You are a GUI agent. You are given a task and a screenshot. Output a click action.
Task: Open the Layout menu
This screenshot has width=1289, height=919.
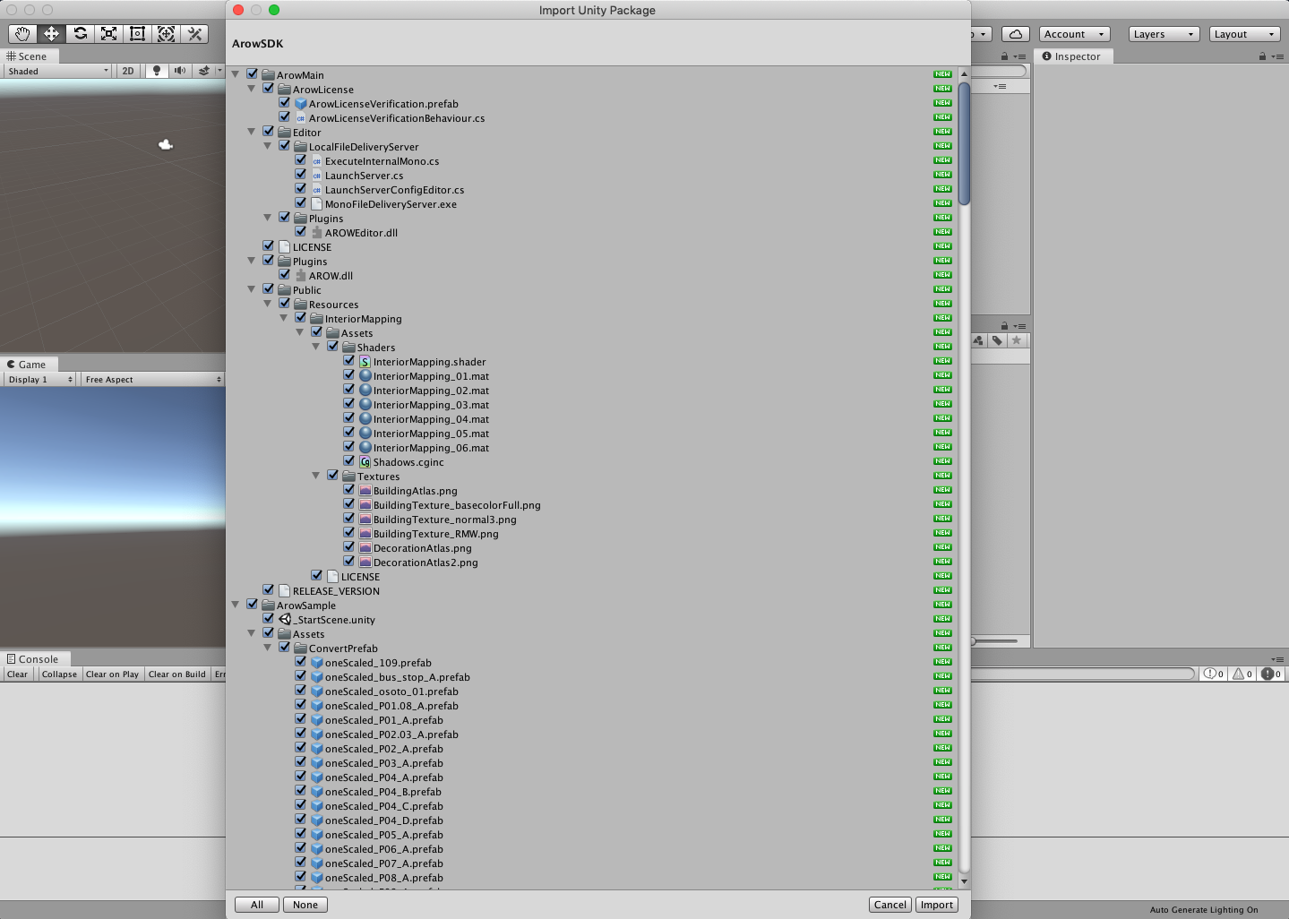pyautogui.click(x=1244, y=34)
